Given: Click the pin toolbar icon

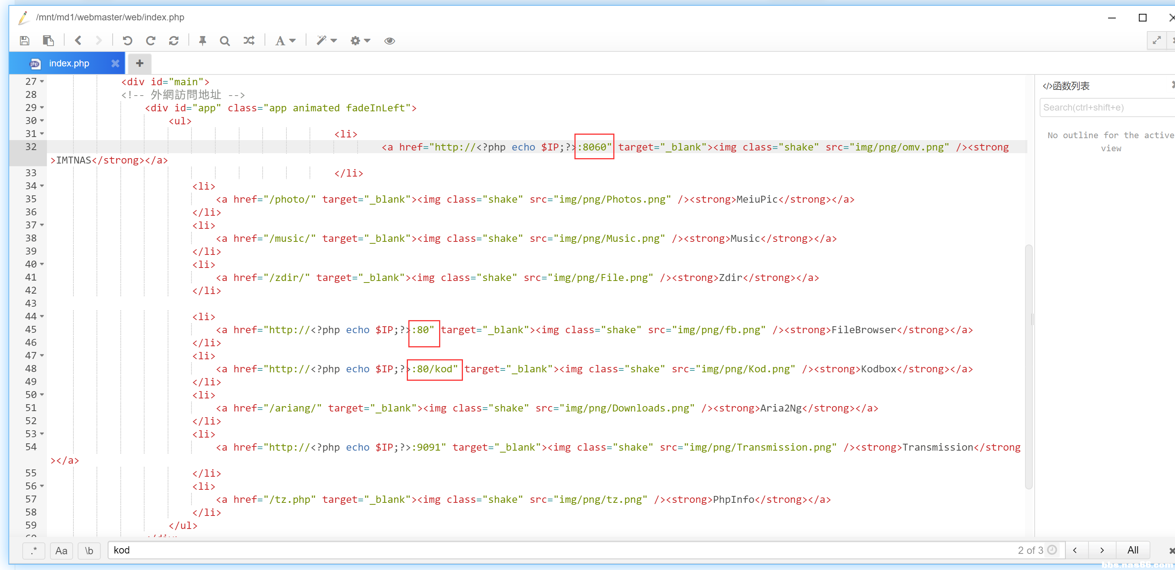Looking at the screenshot, I should point(203,41).
